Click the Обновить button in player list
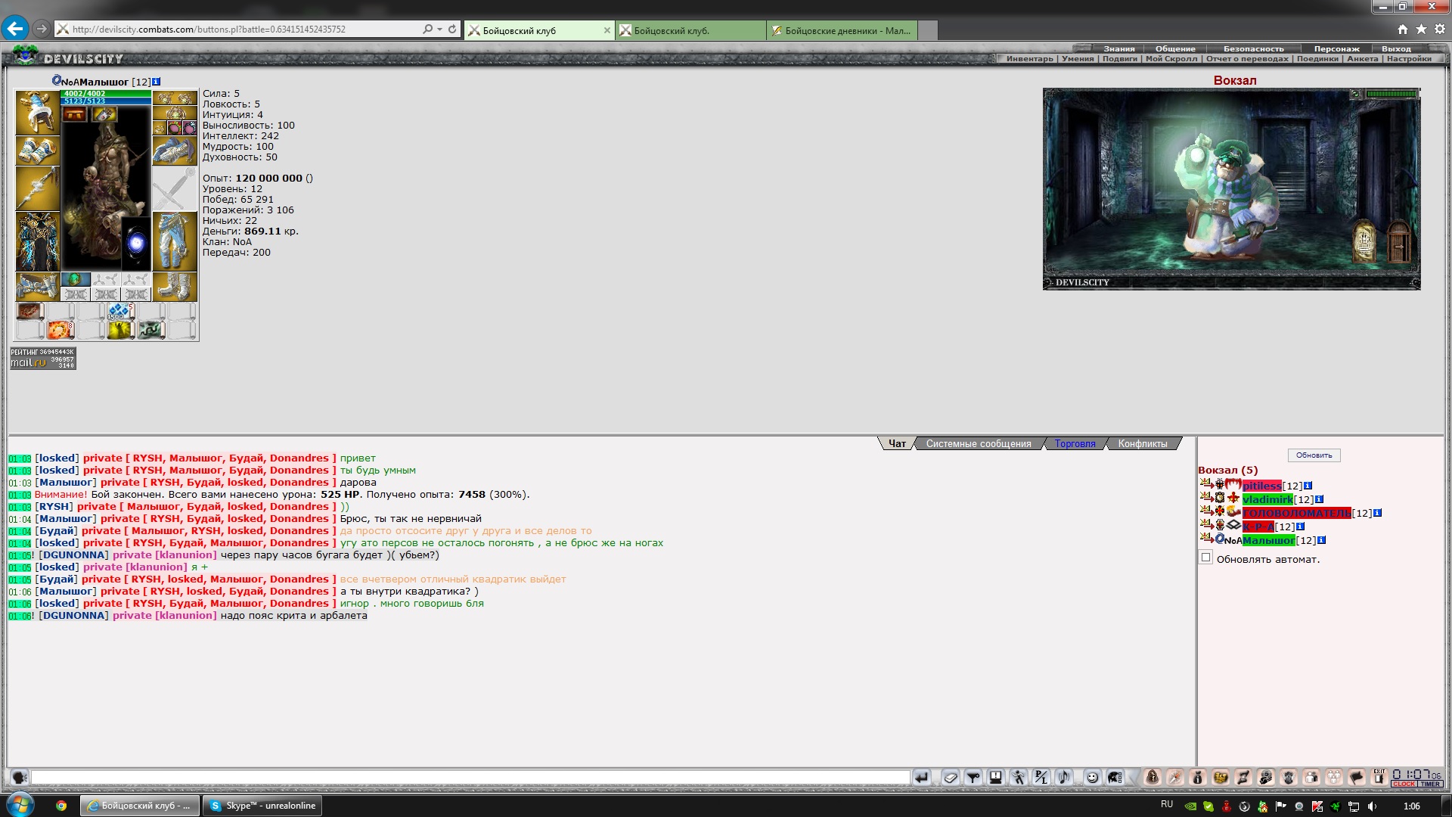Viewport: 1452px width, 817px height. point(1314,455)
